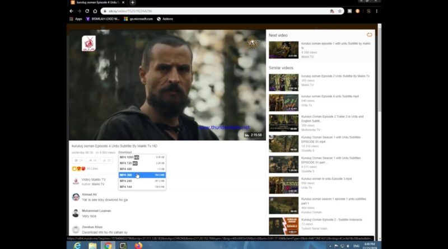This screenshot has height=249, width=448.
Task: Open the Apps bookmarks shortcut
Action: pyautogui.click(x=76, y=19)
